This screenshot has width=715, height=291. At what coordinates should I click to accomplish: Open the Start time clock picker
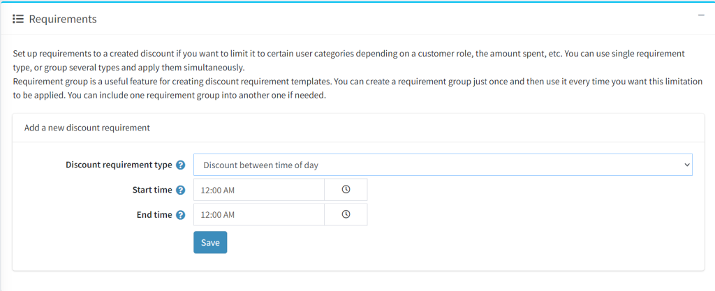[x=346, y=189]
